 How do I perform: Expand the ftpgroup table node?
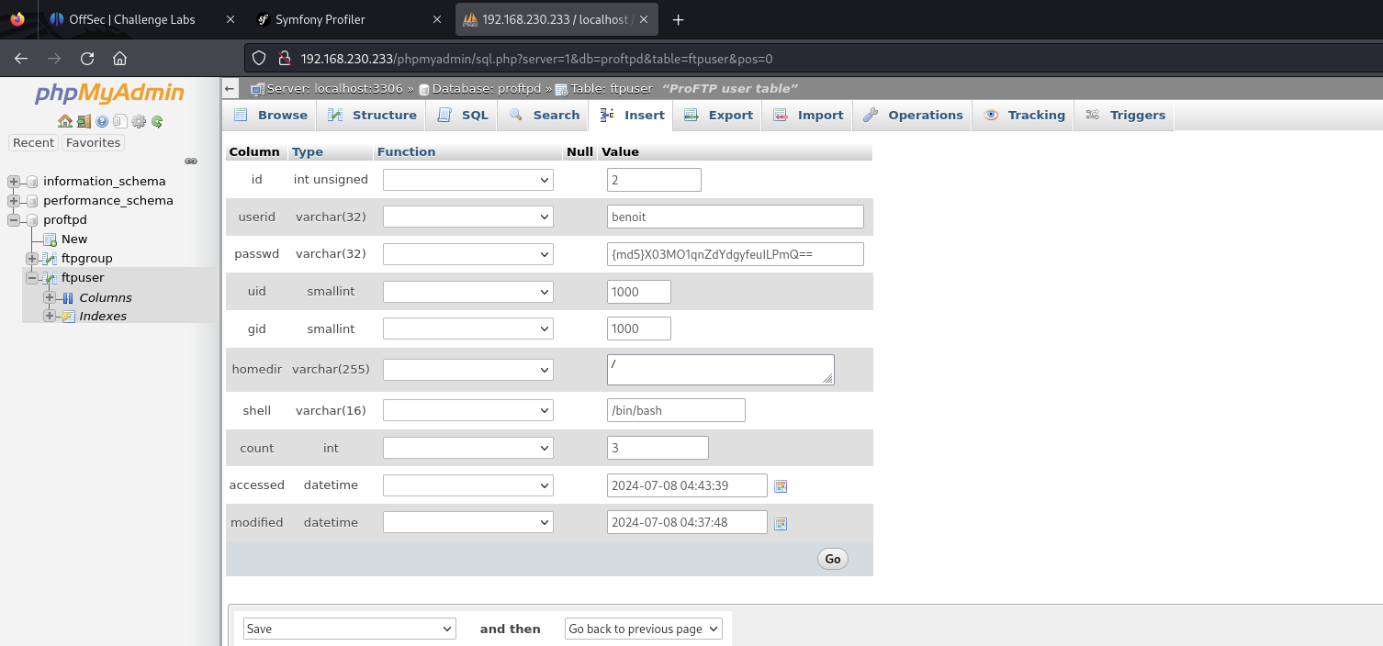(32, 259)
